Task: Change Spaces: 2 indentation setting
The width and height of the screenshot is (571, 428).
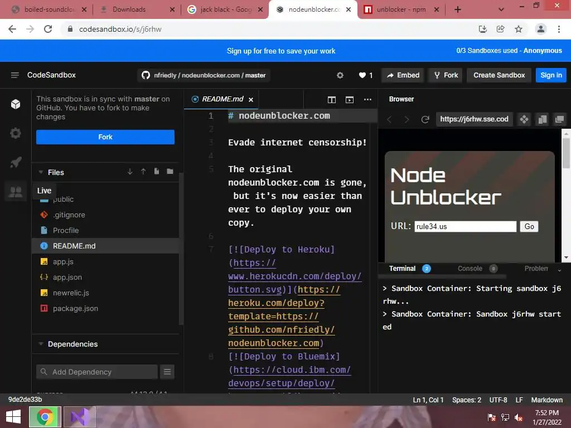Action: coord(467,400)
